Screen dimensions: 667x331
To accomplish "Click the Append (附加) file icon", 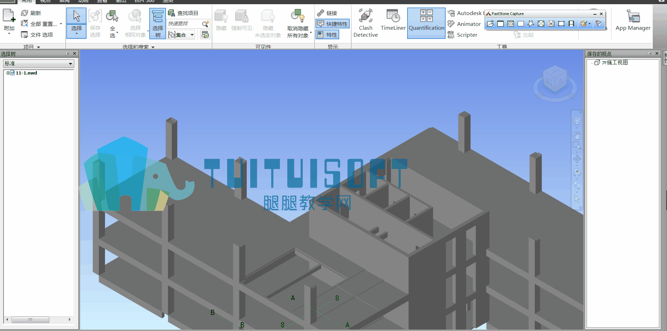I will (9, 16).
